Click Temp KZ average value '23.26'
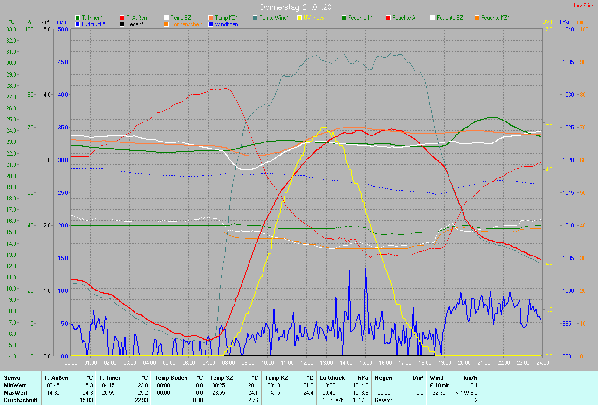598x405 pixels. pos(307,400)
